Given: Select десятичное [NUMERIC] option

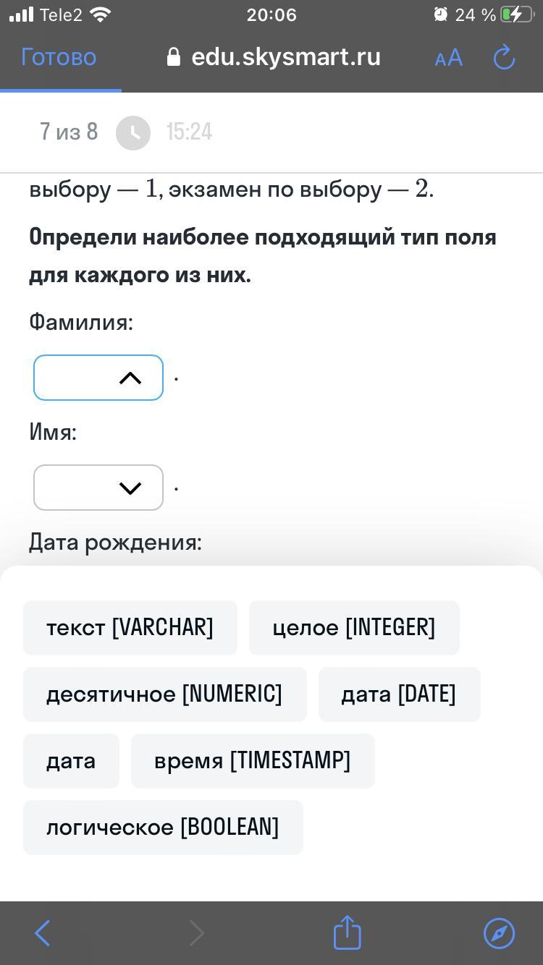Looking at the screenshot, I should click(164, 694).
